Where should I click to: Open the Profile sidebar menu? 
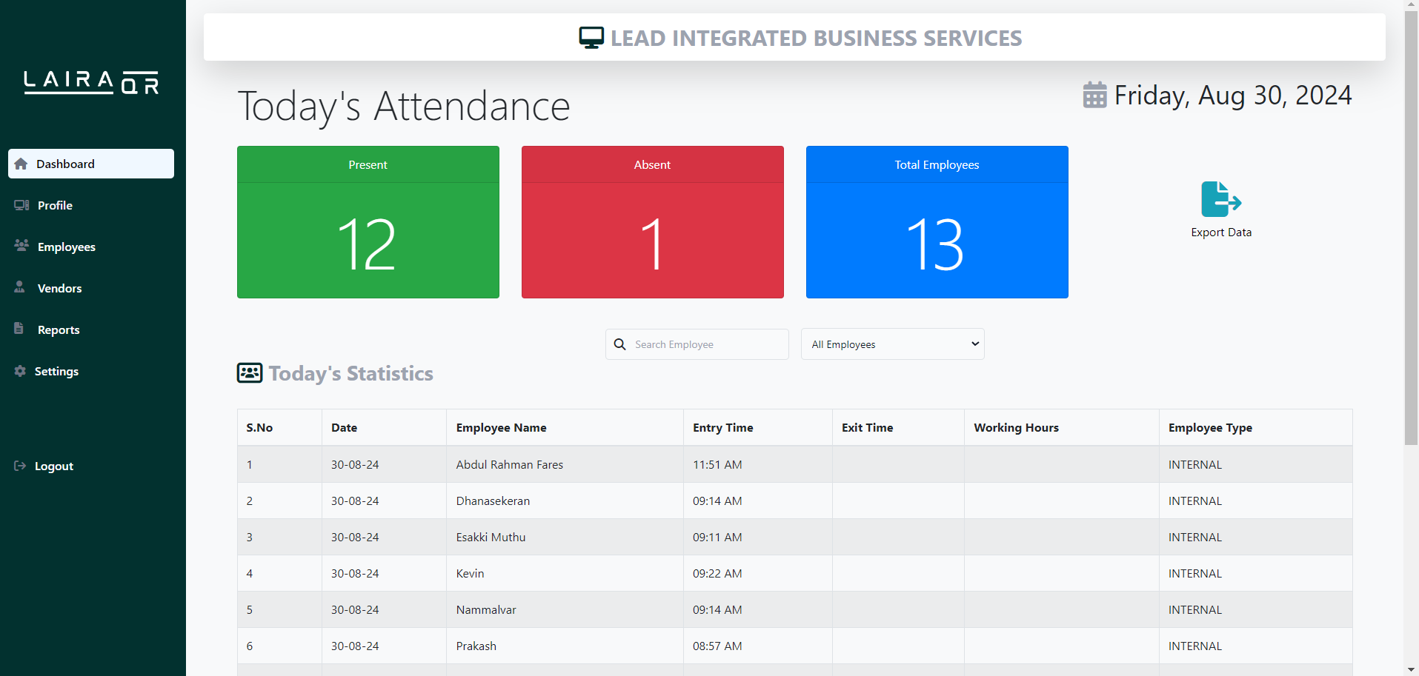[x=55, y=206]
